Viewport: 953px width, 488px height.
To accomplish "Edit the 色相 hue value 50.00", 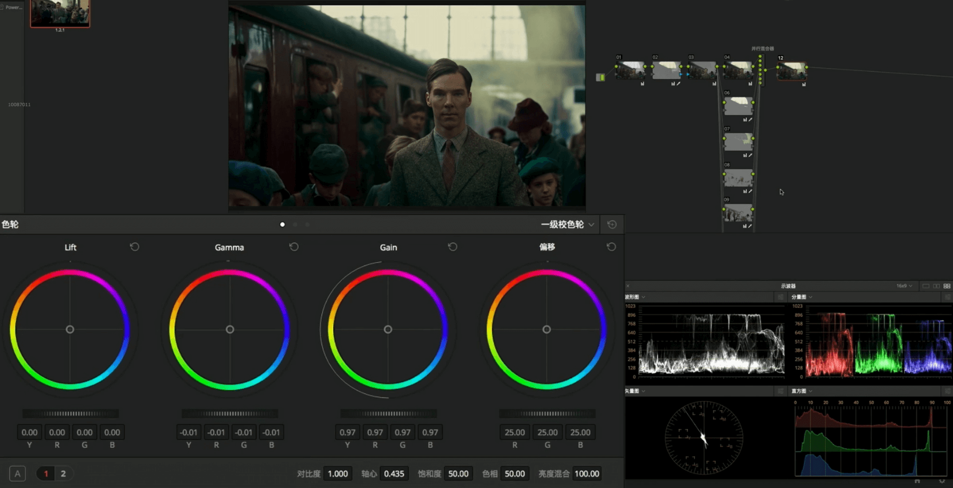I will [514, 474].
